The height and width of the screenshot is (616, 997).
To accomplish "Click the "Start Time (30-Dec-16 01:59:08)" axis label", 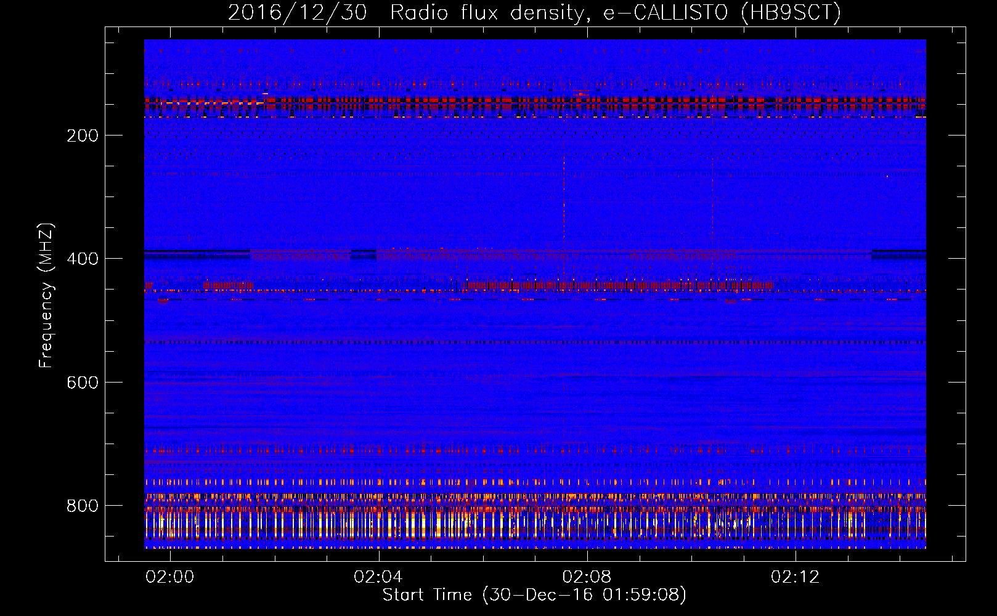I will click(534, 595).
